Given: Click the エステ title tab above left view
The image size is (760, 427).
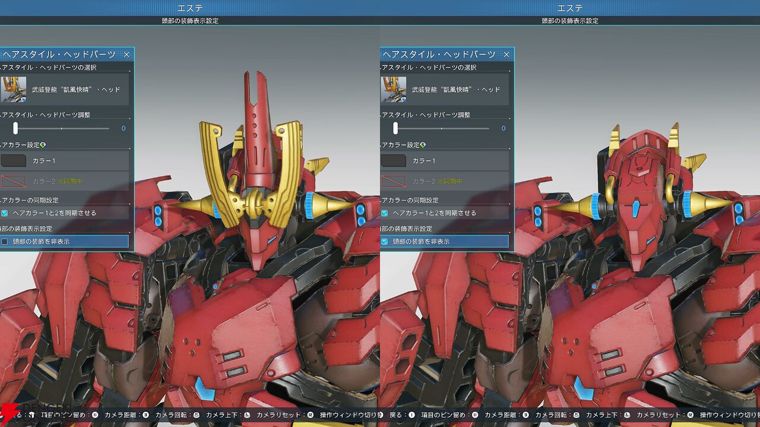Looking at the screenshot, I should click(190, 8).
